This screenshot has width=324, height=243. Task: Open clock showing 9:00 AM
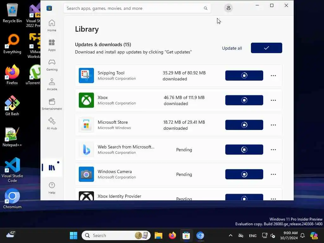(x=289, y=235)
